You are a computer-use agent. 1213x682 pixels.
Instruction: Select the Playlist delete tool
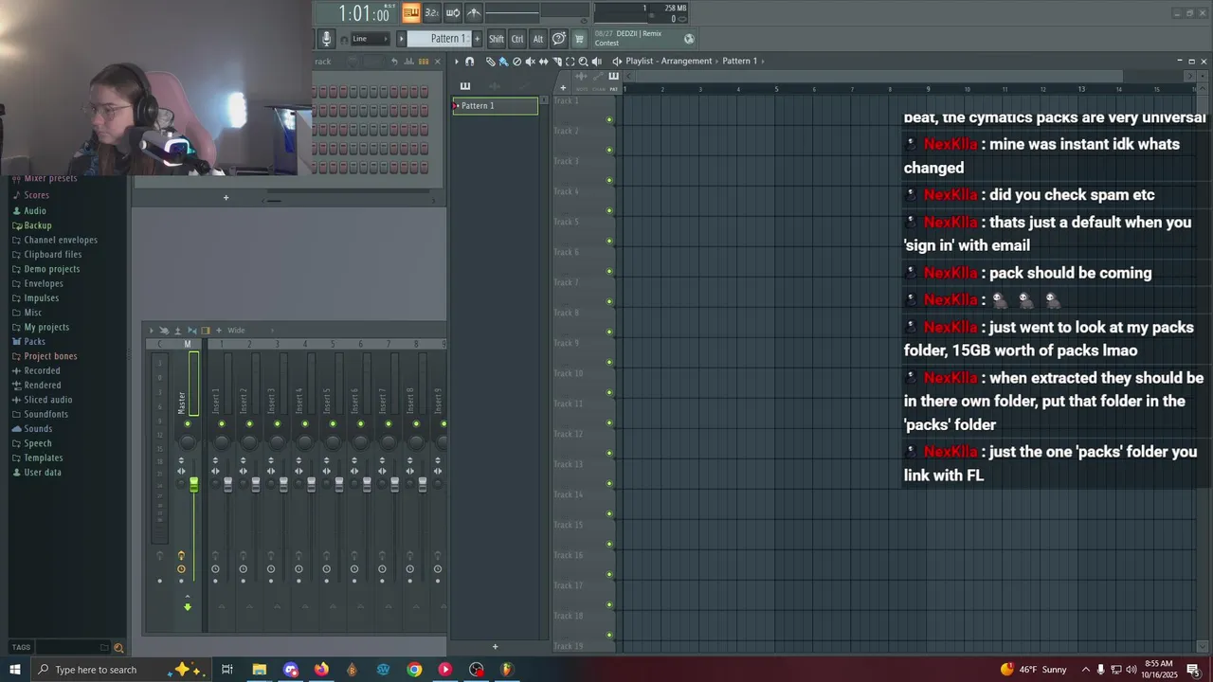516,62
